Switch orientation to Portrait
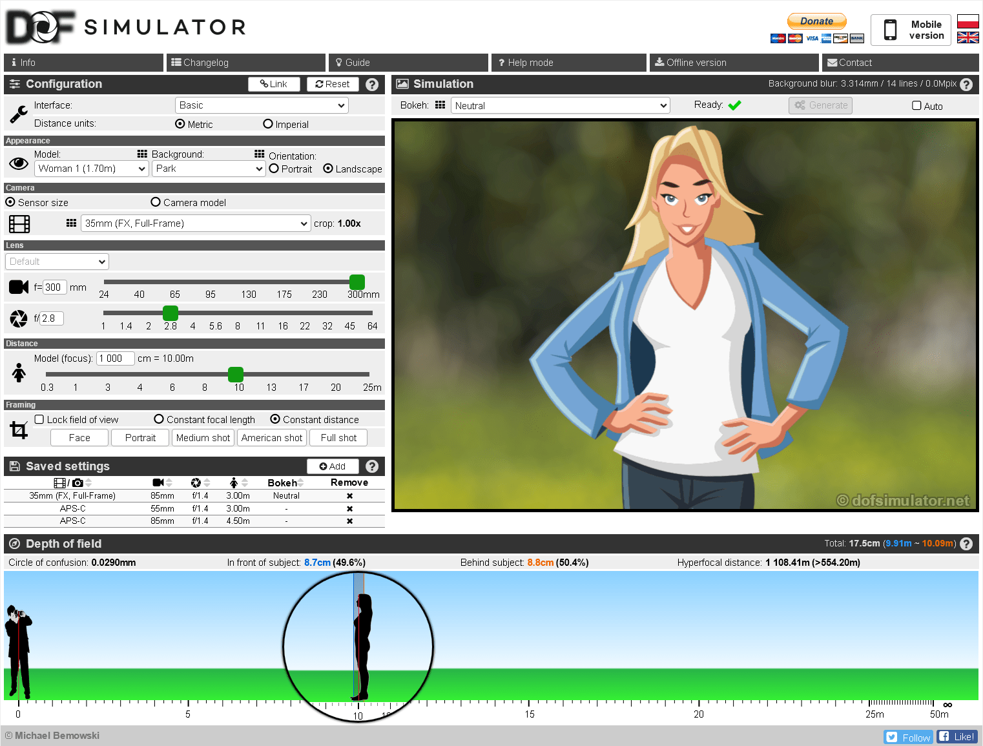 tap(274, 169)
